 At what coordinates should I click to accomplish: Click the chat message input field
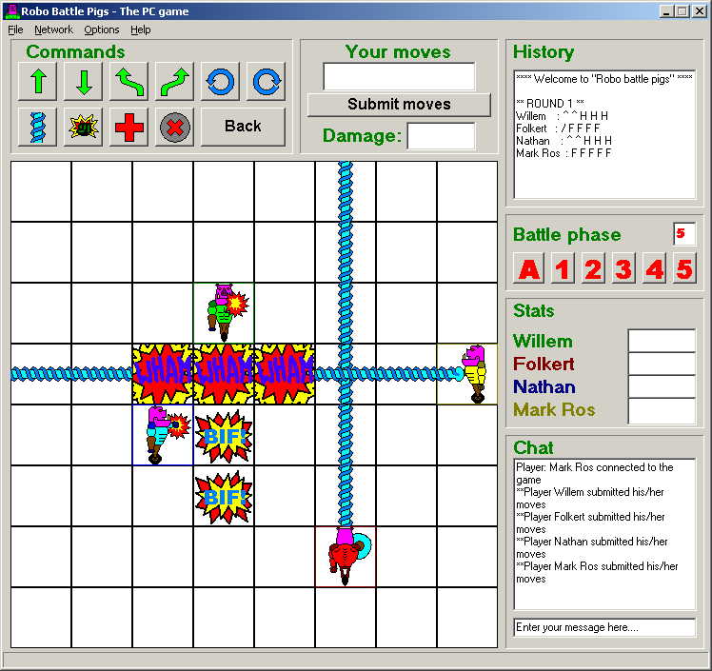[604, 627]
